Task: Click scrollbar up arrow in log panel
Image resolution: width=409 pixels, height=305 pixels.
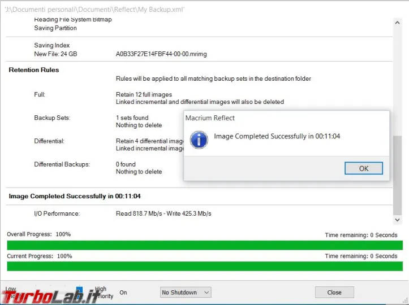Action: tap(397, 23)
